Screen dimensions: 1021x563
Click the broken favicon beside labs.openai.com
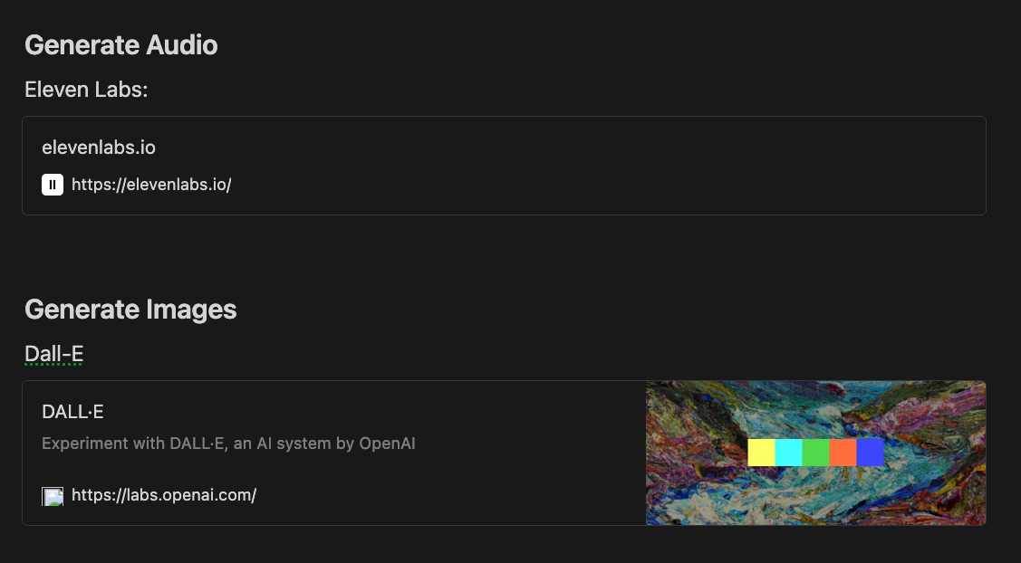click(x=53, y=495)
